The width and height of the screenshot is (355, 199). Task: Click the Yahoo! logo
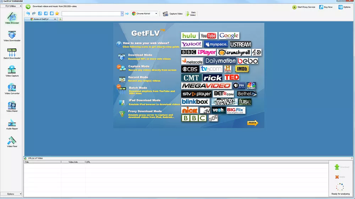(x=192, y=44)
